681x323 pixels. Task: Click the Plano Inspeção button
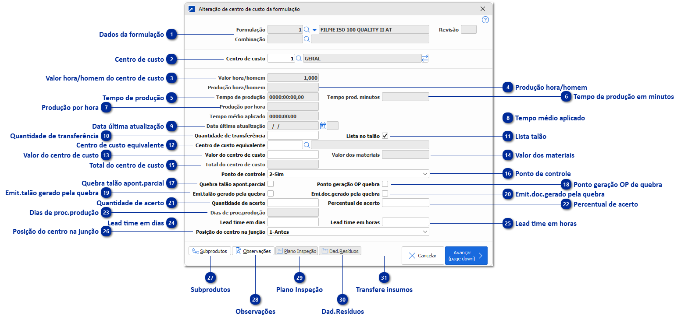point(296,251)
